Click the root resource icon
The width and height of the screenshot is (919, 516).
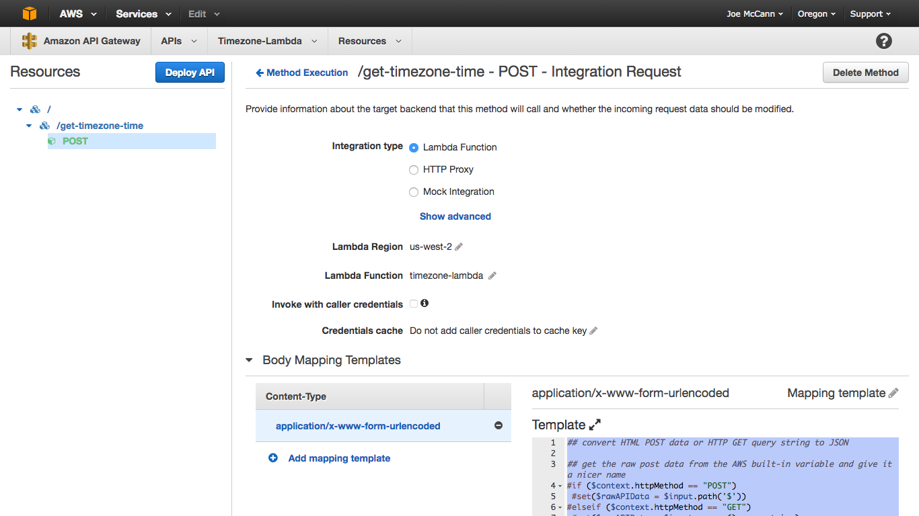click(x=36, y=110)
